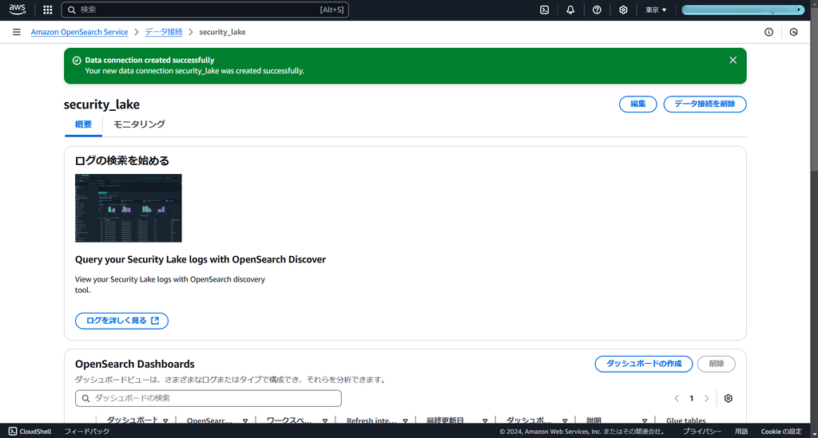Viewport: 818px width, 438px height.
Task: Open the notifications bell
Action: [x=570, y=10]
